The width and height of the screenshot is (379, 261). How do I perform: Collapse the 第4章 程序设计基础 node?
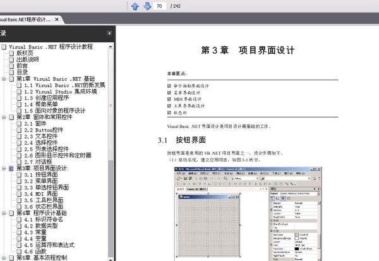pyautogui.click(x=4, y=213)
